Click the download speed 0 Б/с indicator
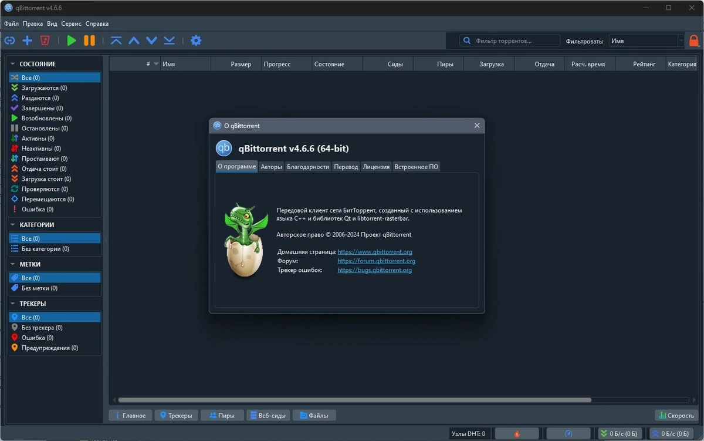The image size is (704, 441). [x=619, y=433]
